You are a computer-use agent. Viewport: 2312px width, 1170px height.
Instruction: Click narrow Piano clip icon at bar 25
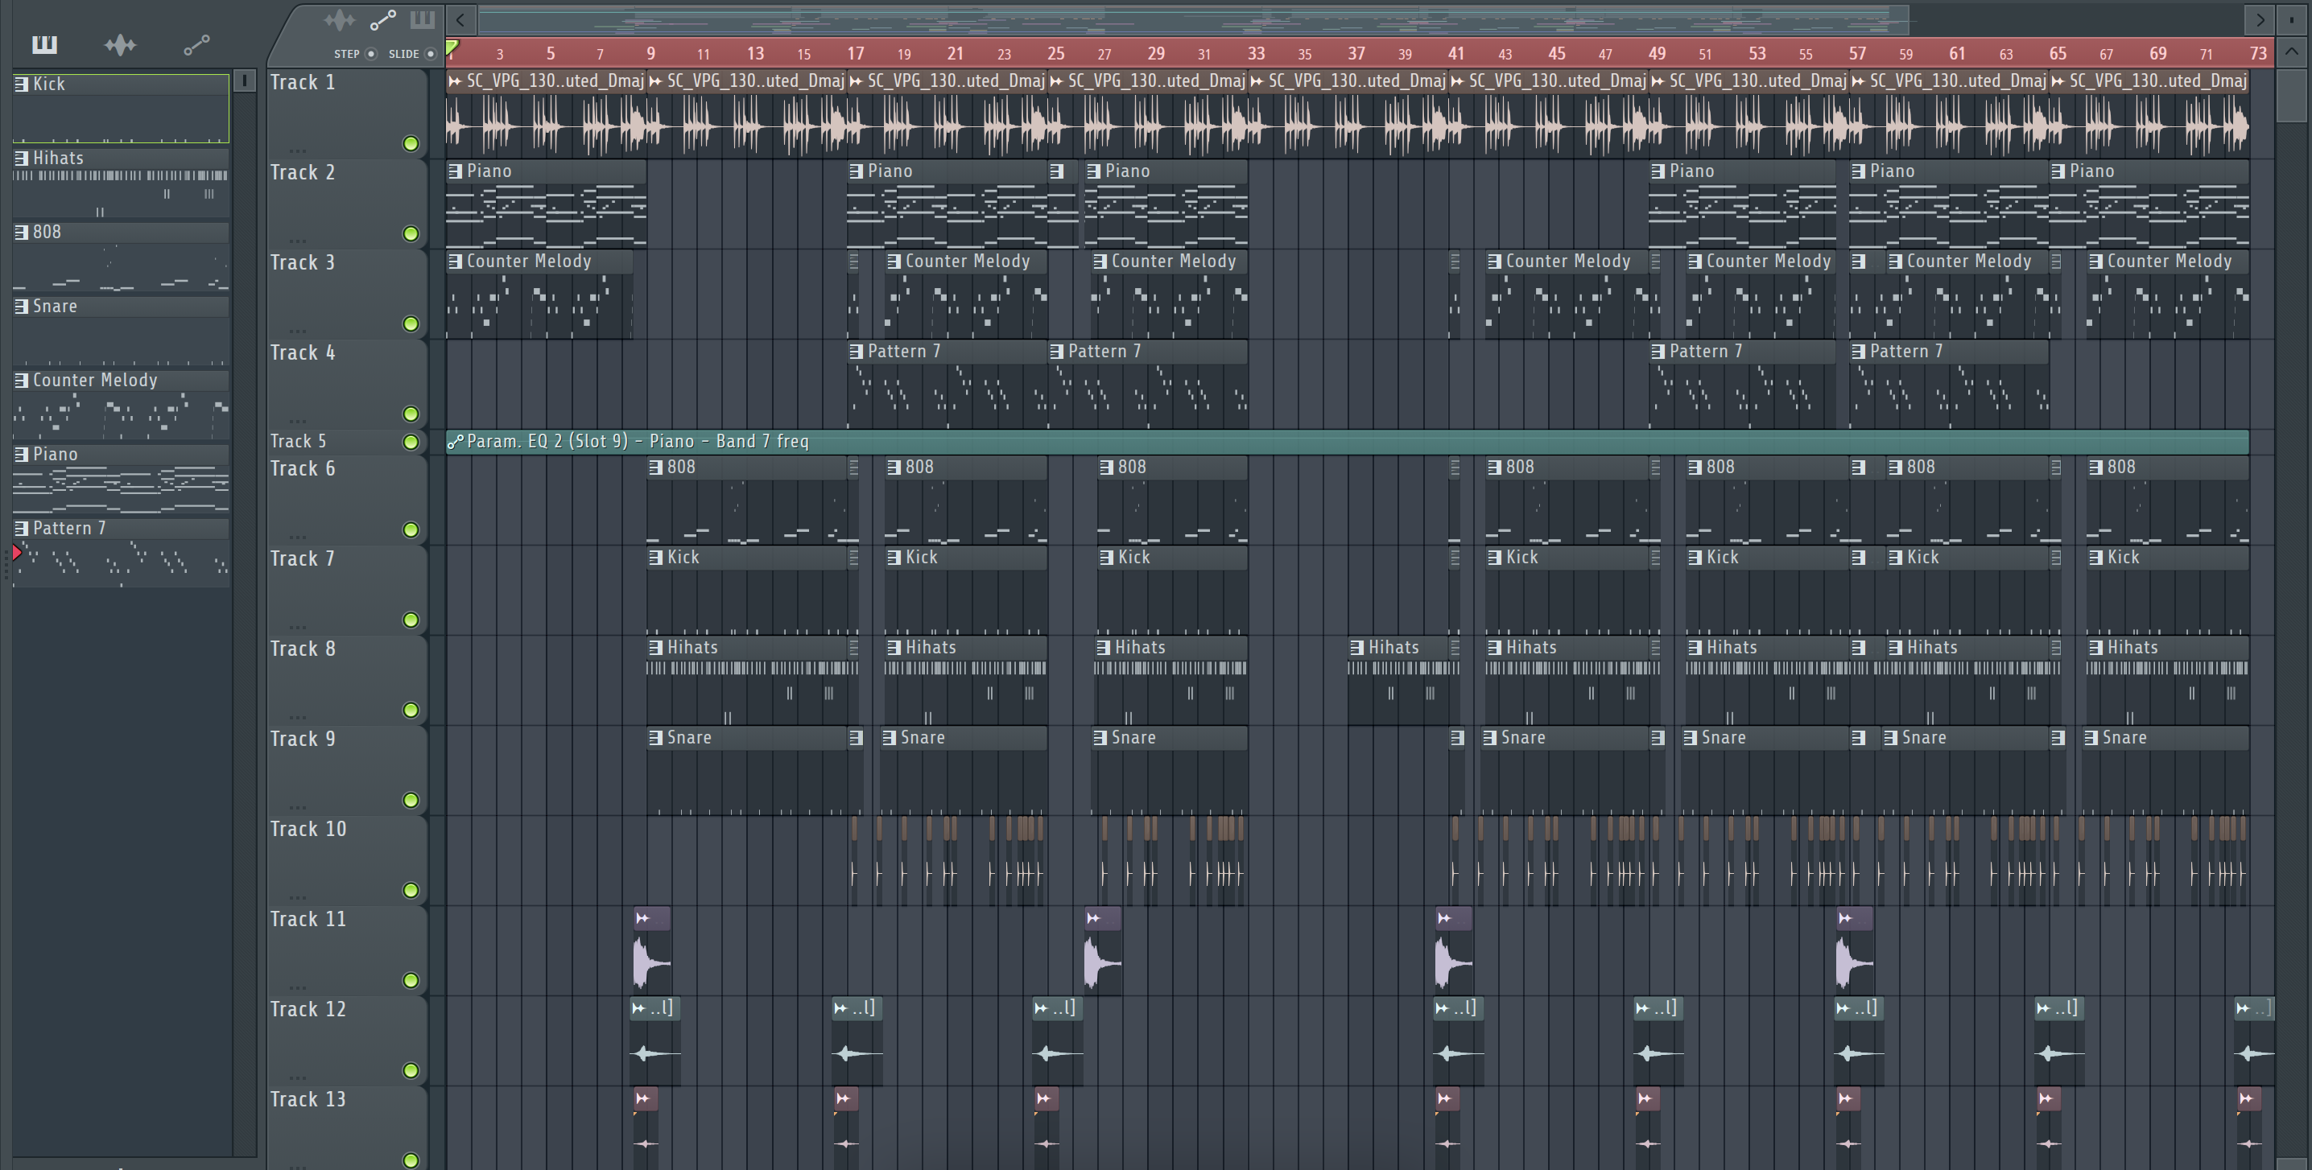[x=1057, y=171]
